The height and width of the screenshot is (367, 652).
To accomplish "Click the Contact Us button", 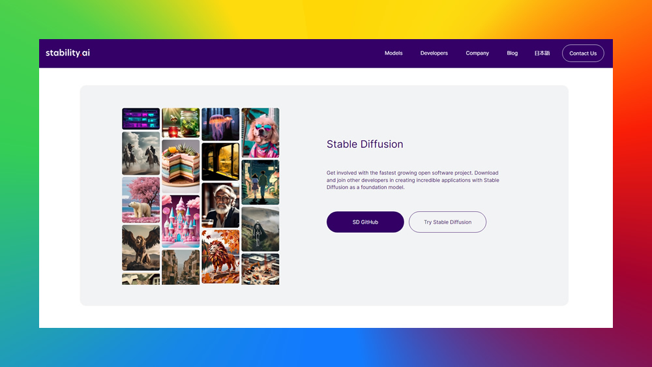I will [x=582, y=53].
